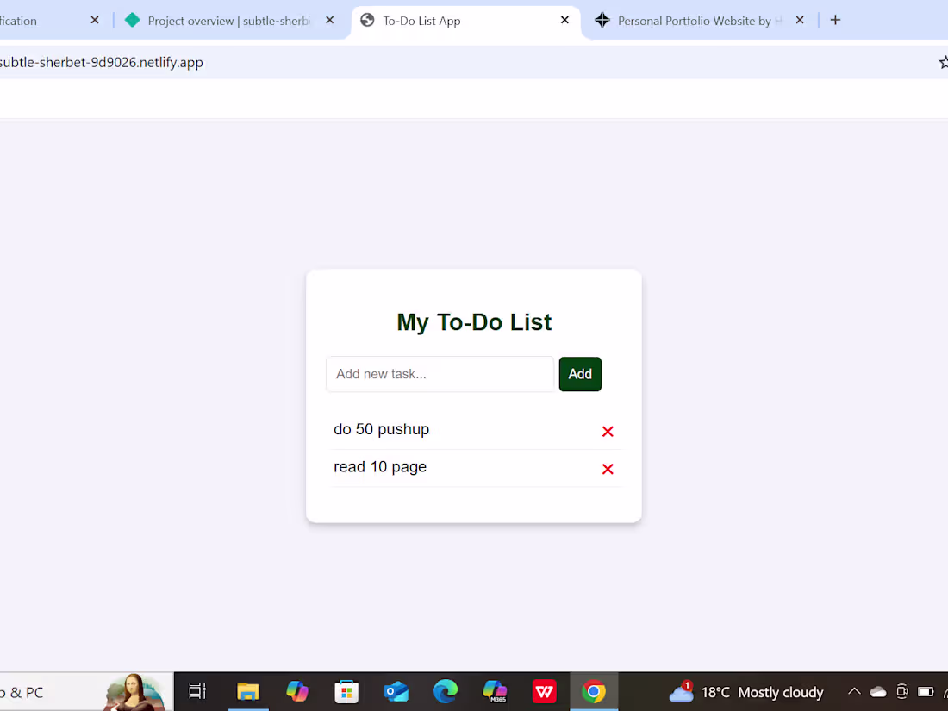Open File Explorer from the taskbar
The image size is (948, 711).
[x=248, y=691]
